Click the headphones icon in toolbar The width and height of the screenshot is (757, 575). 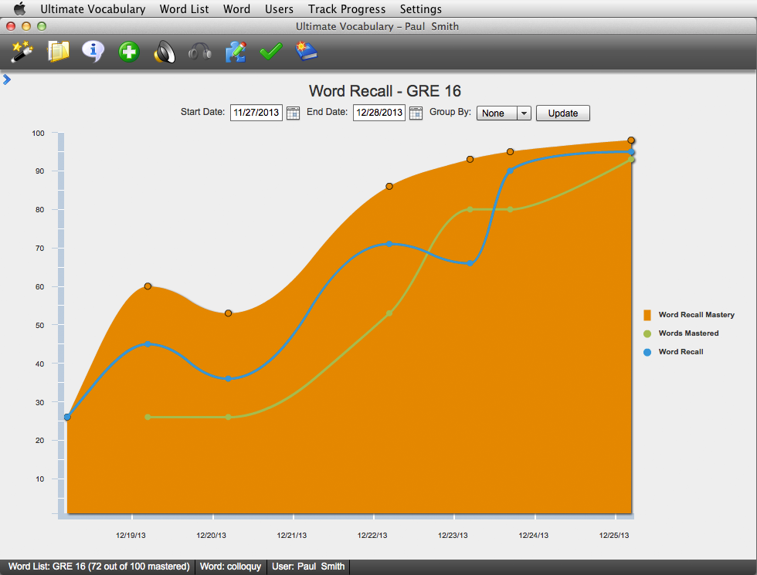pos(200,52)
